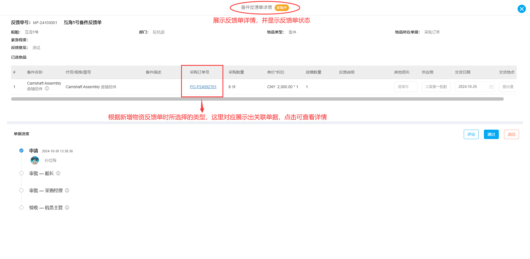Click the 验收—机务主管 step circle
The height and width of the screenshot is (259, 530).
[x=21, y=208]
